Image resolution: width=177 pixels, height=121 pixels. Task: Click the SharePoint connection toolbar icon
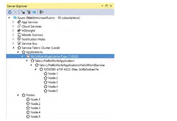point(42,12)
